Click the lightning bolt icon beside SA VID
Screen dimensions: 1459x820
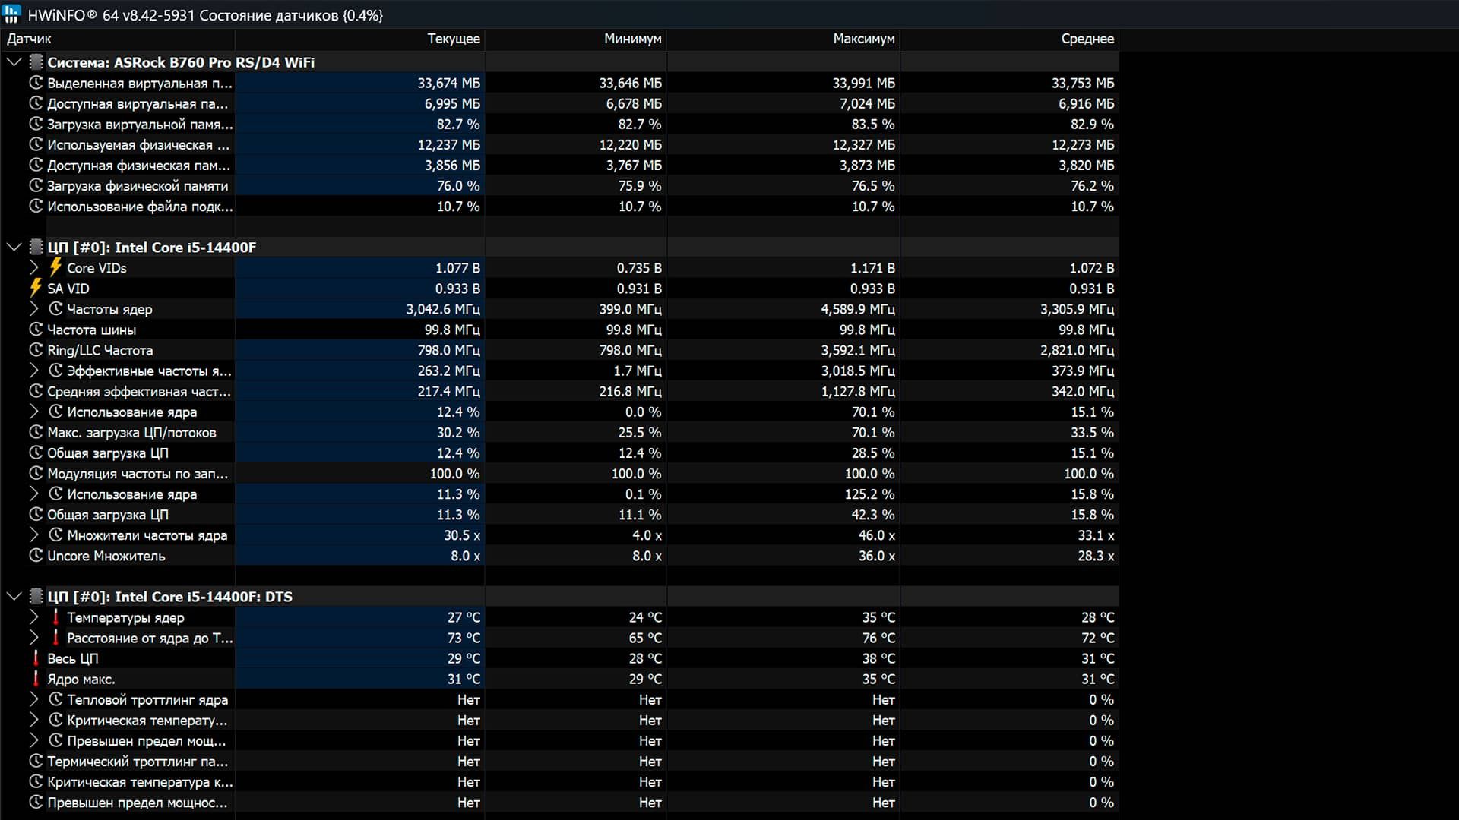coord(35,288)
